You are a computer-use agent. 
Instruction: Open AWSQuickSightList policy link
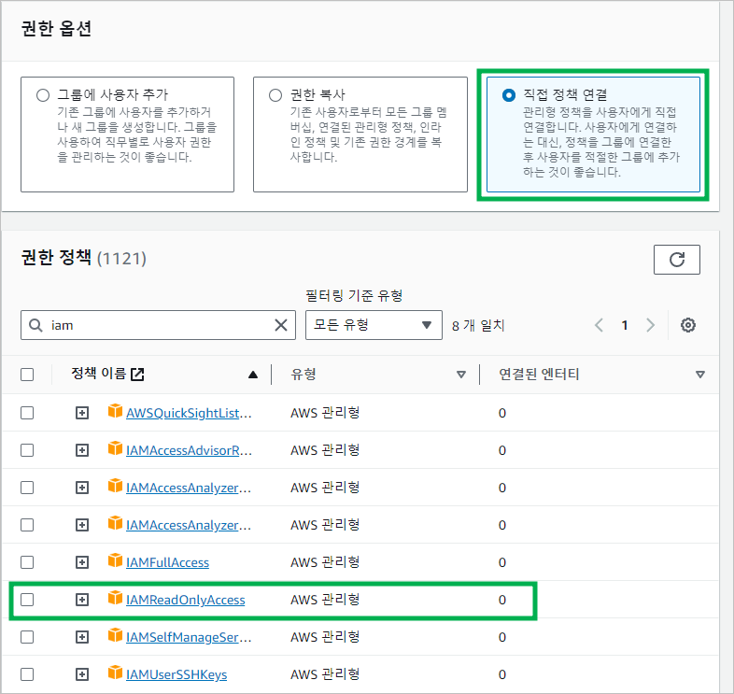(190, 414)
